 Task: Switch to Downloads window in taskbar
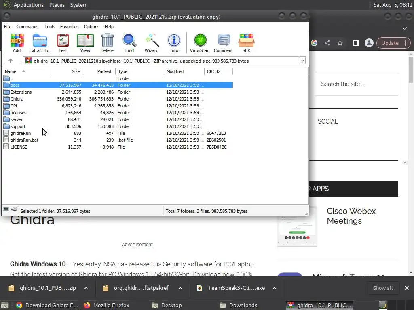pos(239,305)
